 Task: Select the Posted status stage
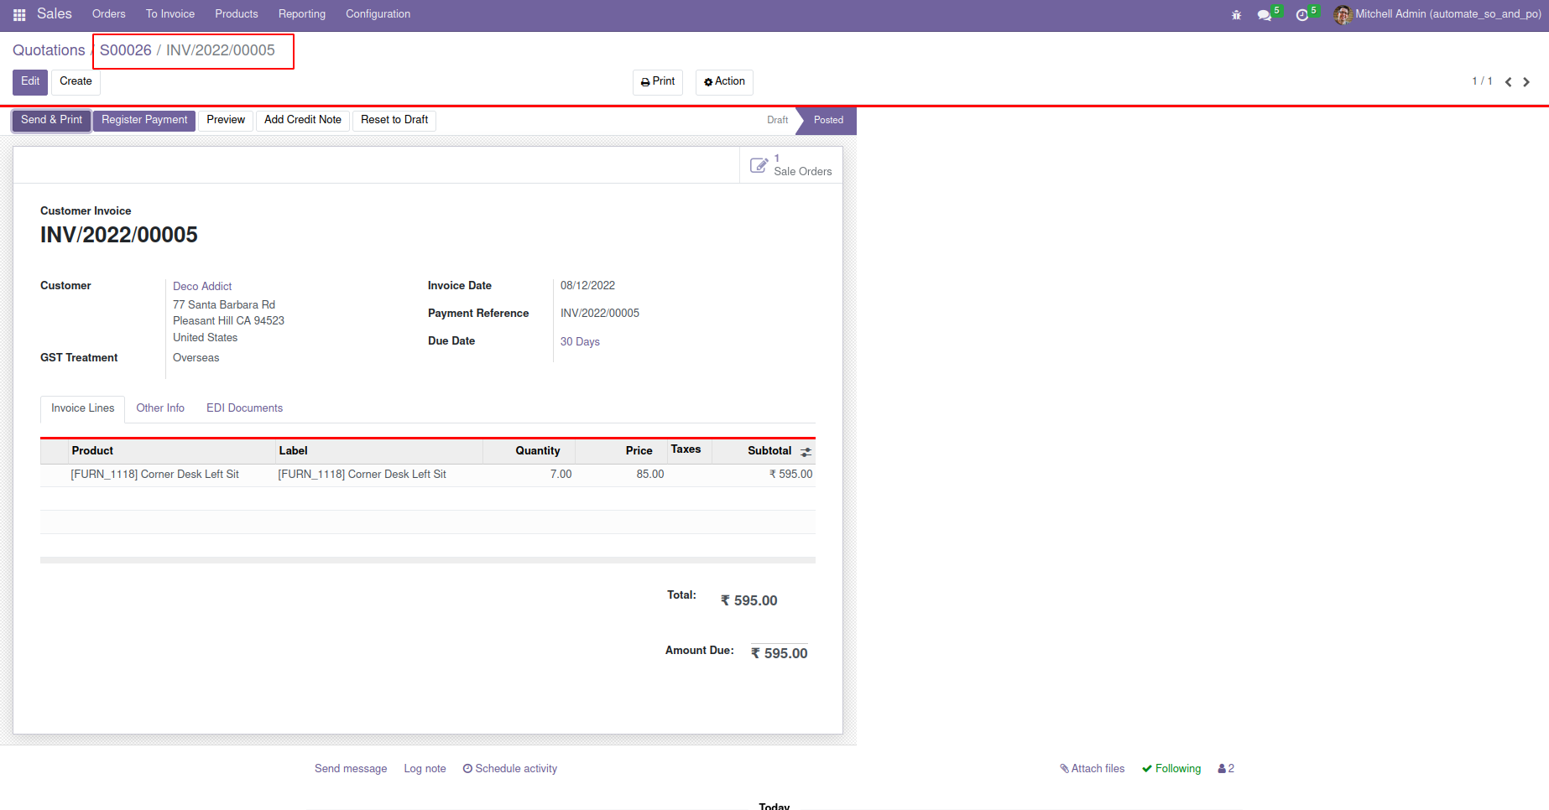(x=828, y=121)
